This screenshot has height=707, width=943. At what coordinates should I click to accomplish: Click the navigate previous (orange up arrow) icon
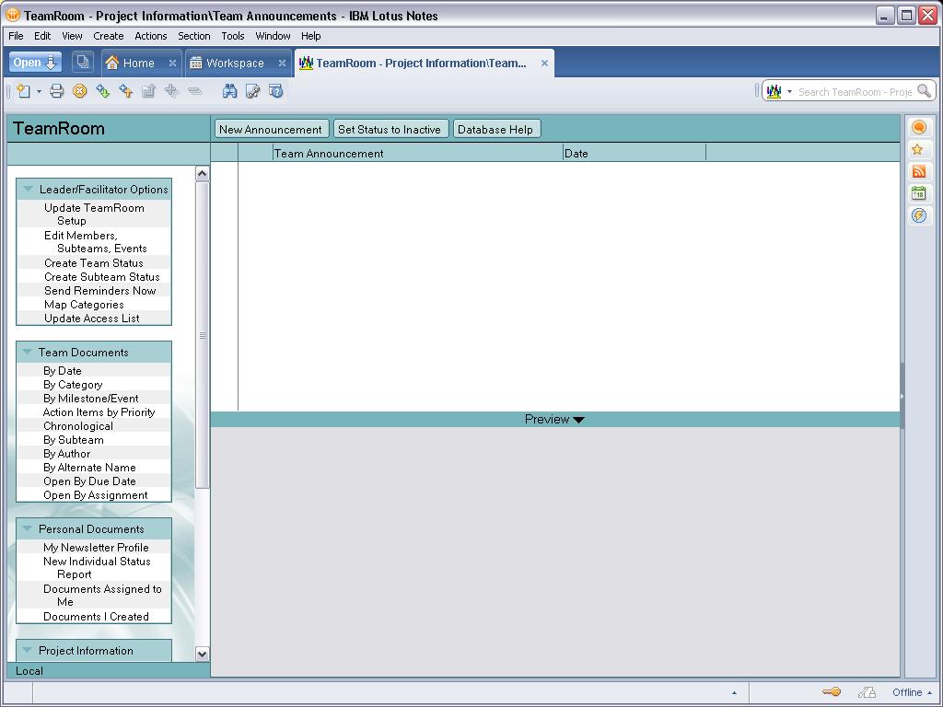point(125,91)
